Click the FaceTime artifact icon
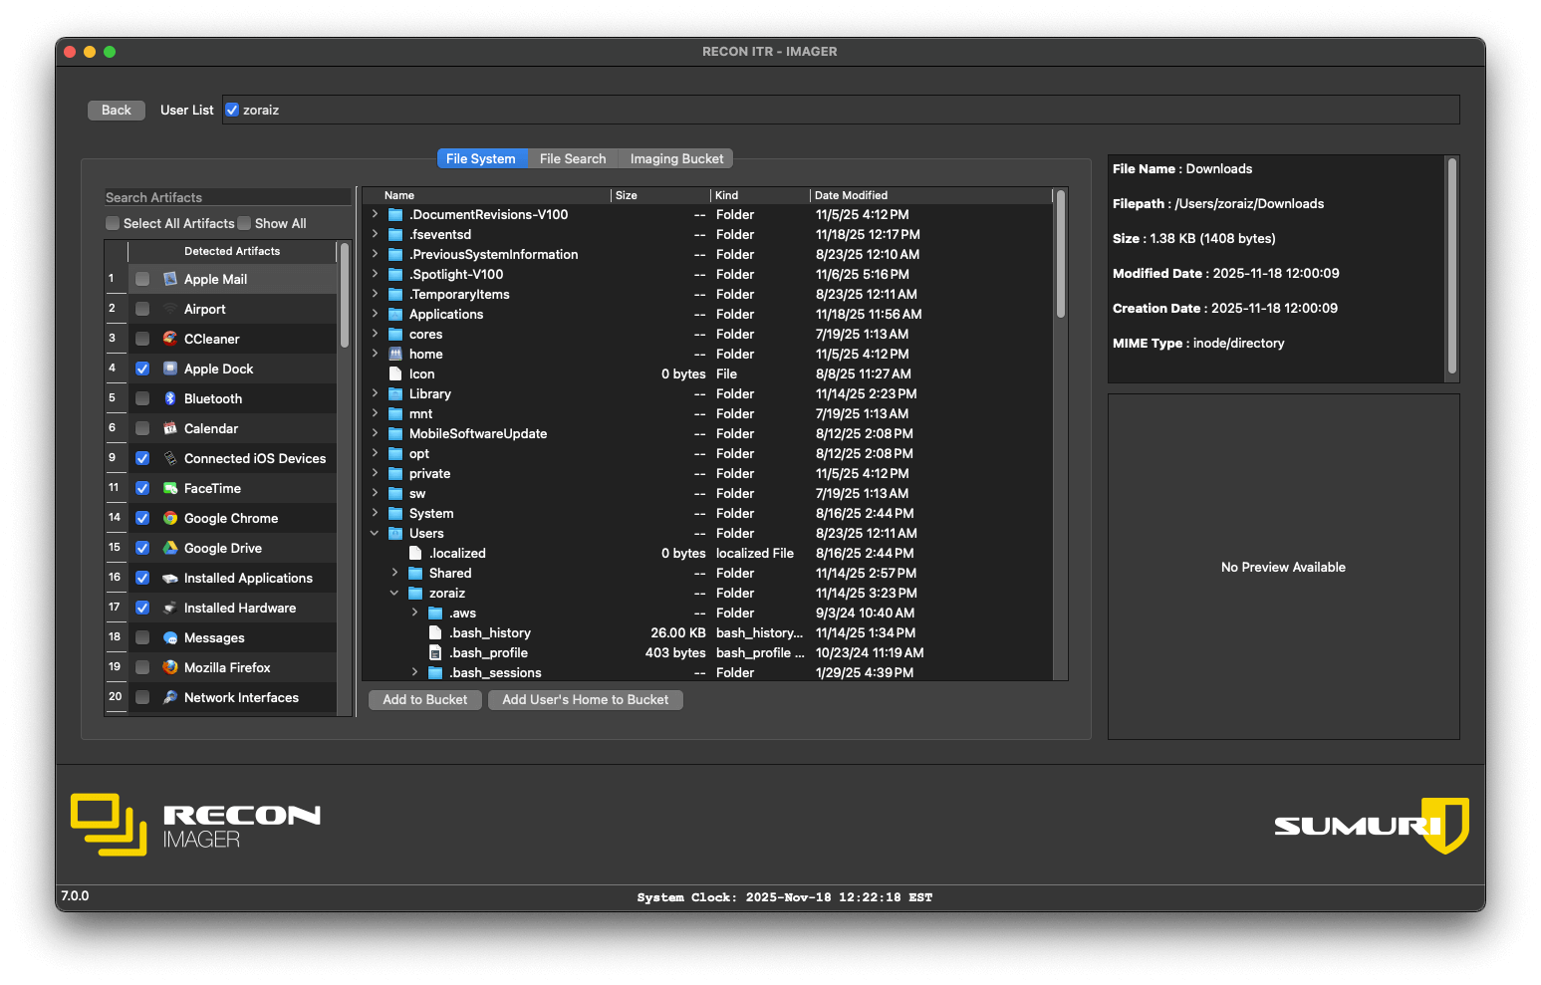 click(x=169, y=488)
